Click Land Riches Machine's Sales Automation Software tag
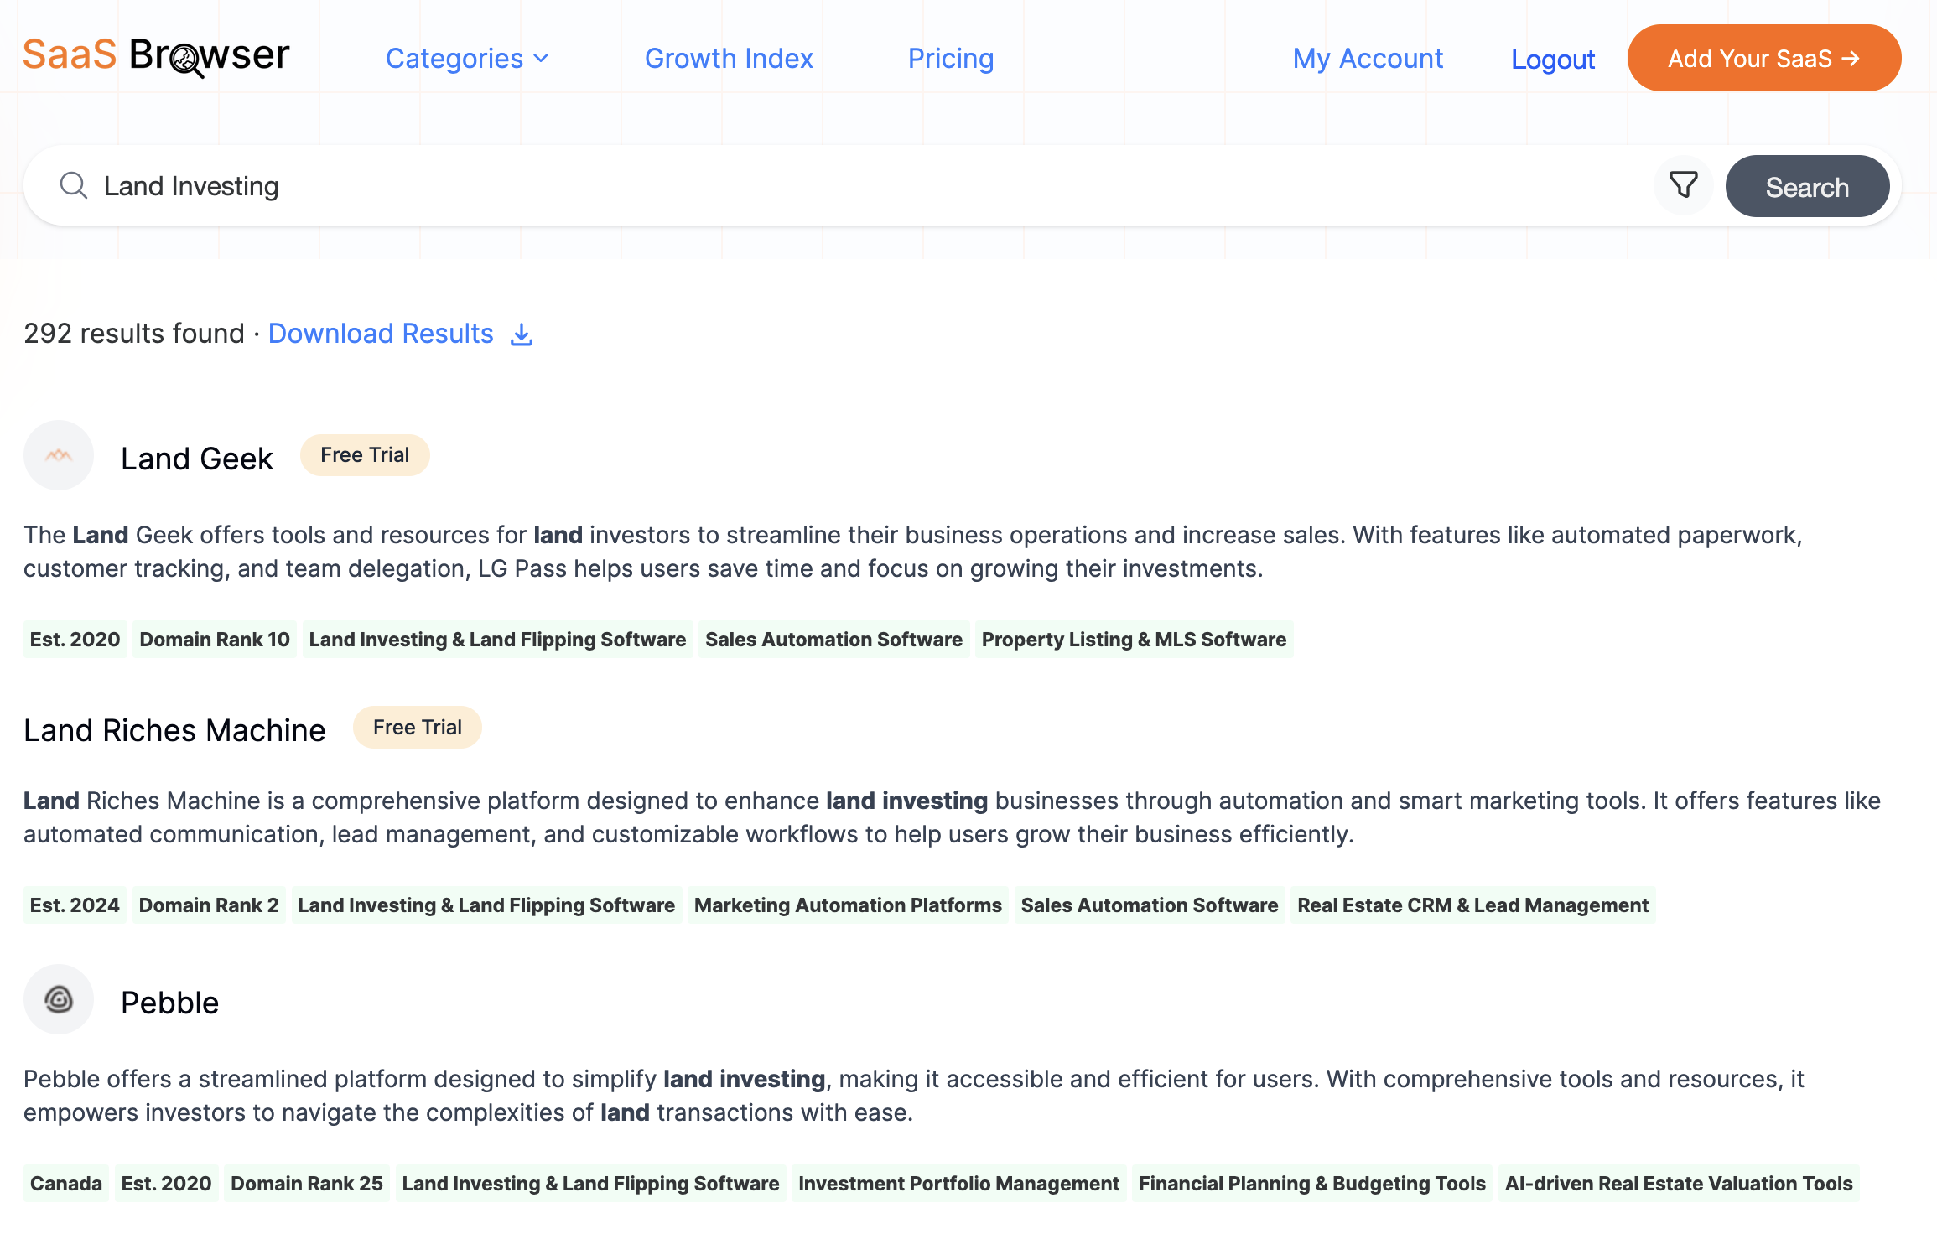Viewport: 1937px width, 1239px height. click(x=1150, y=905)
